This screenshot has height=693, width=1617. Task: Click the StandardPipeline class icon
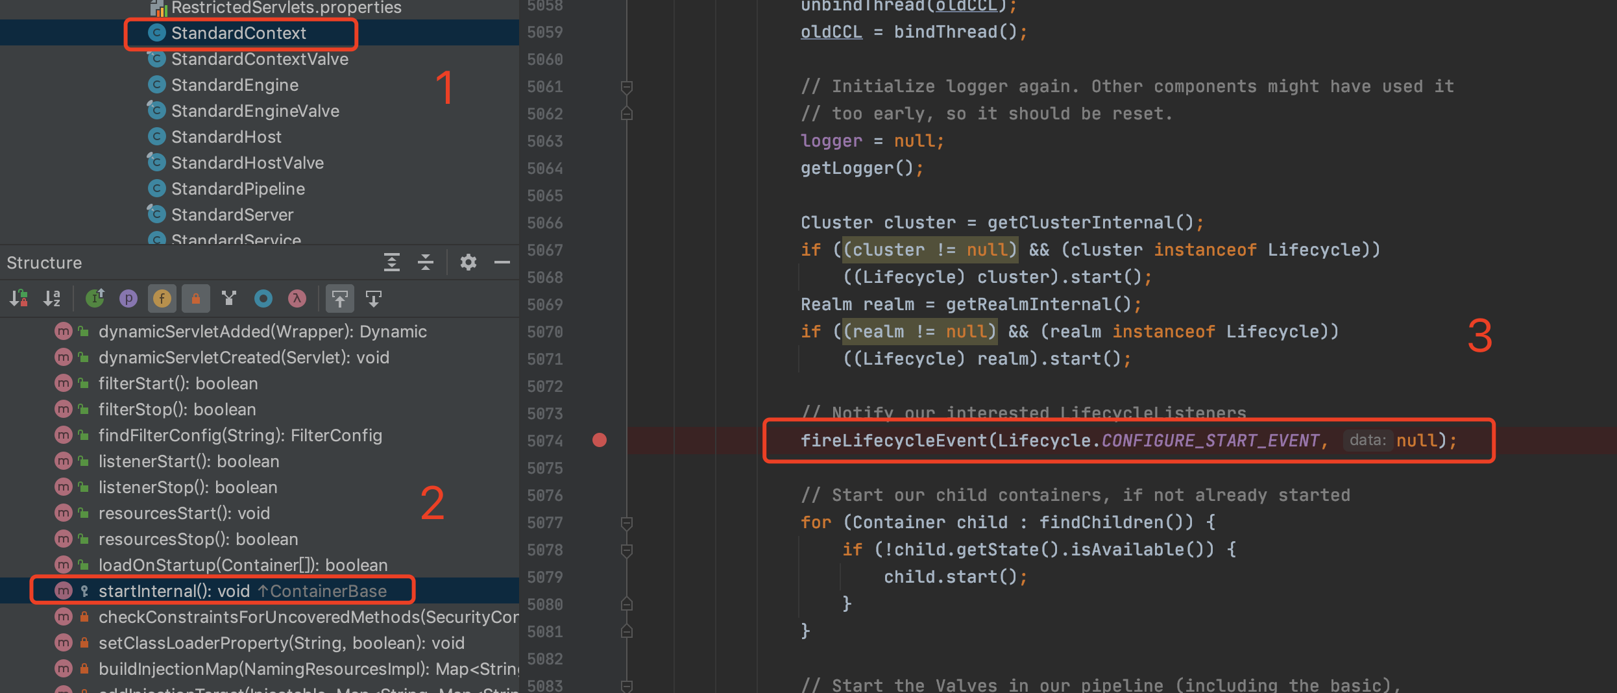[156, 188]
